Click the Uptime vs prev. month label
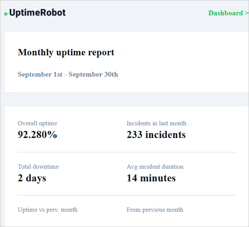 [x=47, y=210]
